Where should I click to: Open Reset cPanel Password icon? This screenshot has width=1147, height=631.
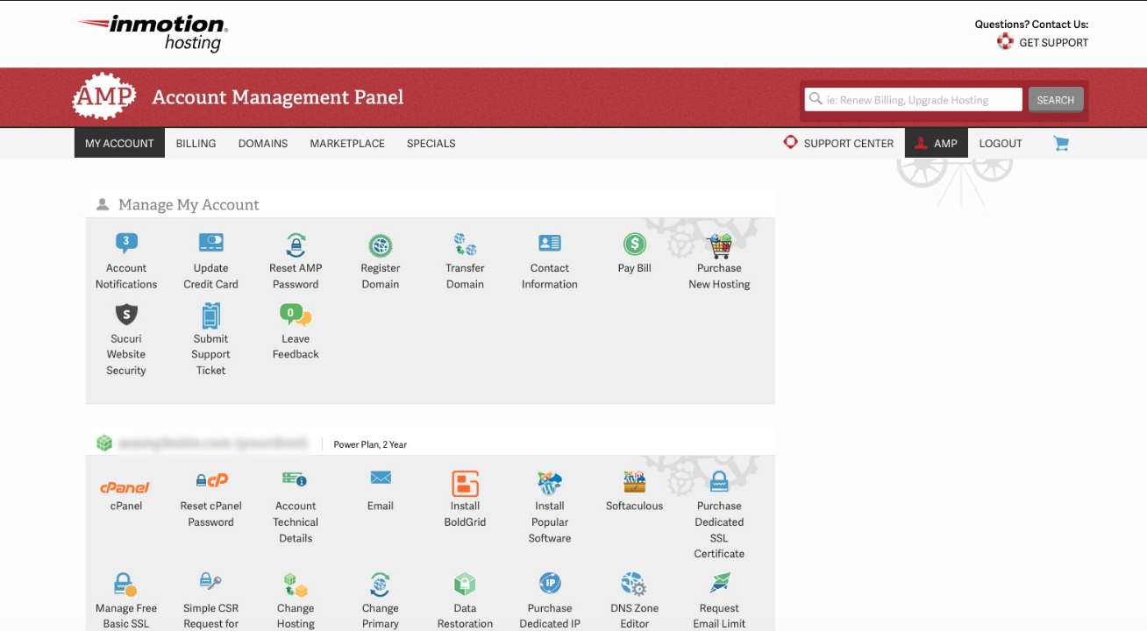pos(211,480)
